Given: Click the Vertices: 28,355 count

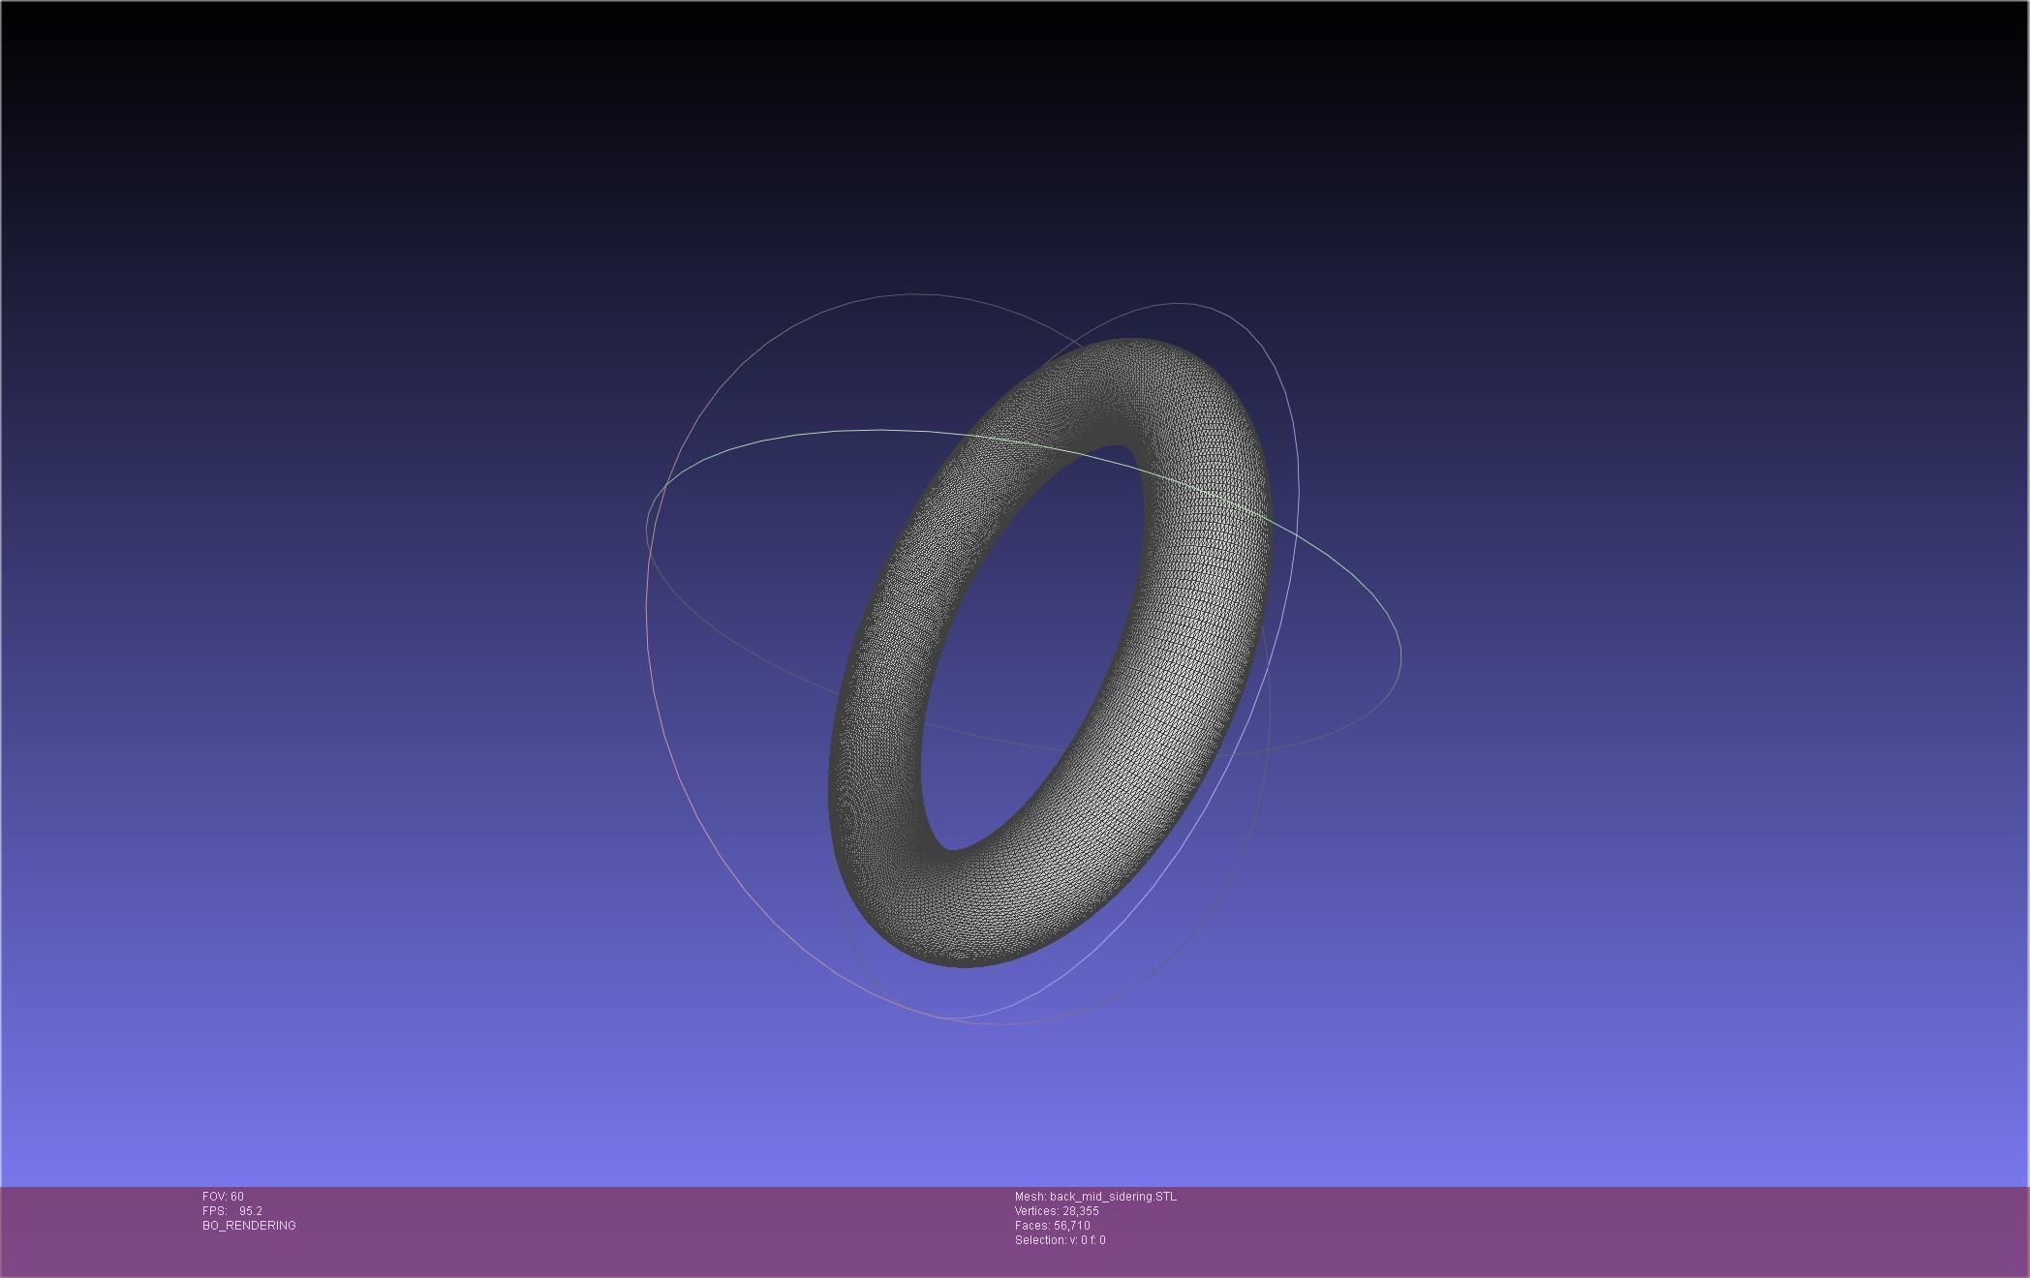Looking at the screenshot, I should [1057, 1211].
